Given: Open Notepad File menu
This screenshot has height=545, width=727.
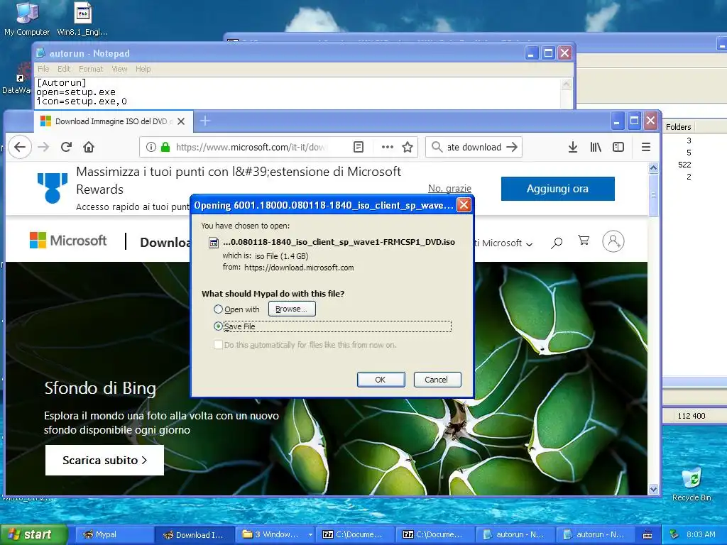Looking at the screenshot, I should pyautogui.click(x=43, y=69).
